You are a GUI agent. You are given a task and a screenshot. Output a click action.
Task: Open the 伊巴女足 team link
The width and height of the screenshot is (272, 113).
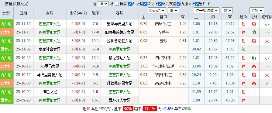(x=50, y=92)
